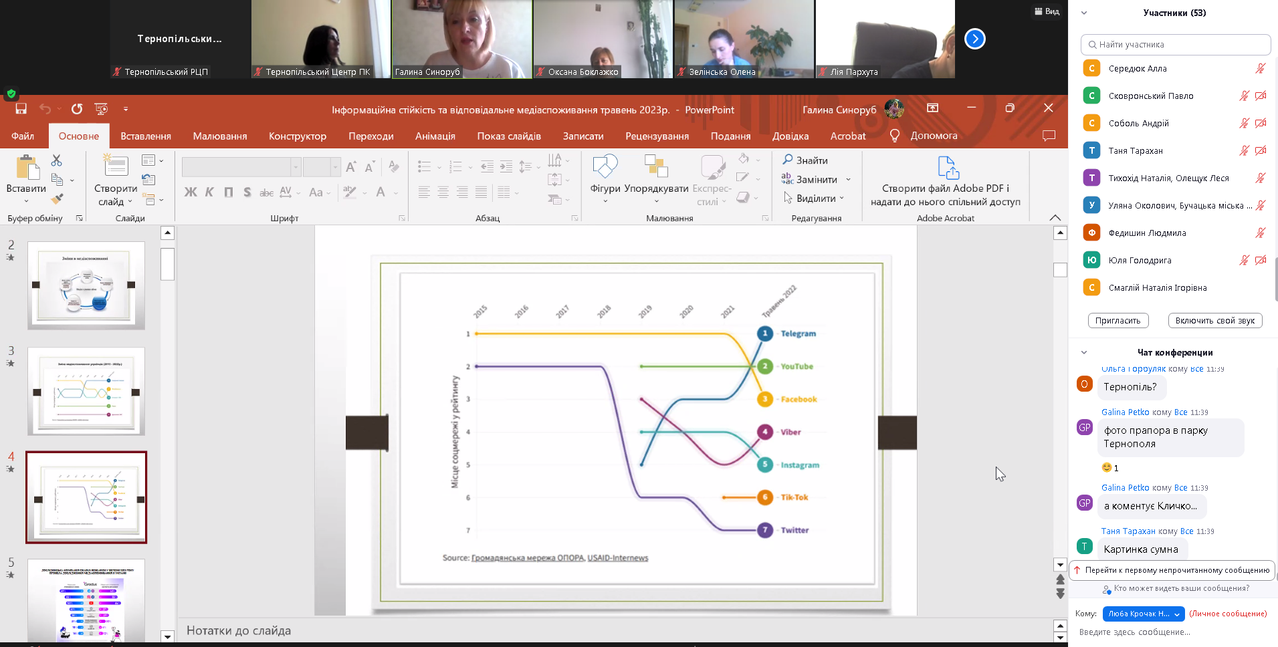Jump to previous slide with the double up arrow
1278x647 pixels.
1060,579
